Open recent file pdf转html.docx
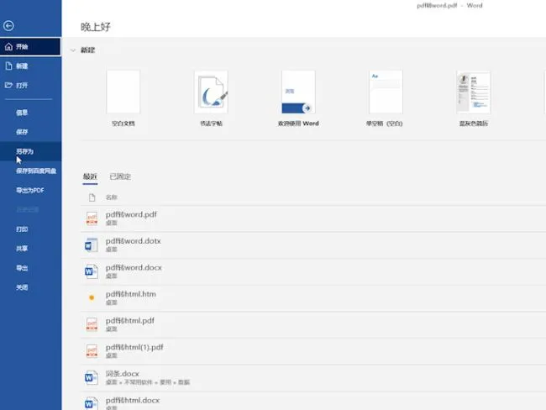The height and width of the screenshot is (410, 546). pyautogui.click(x=313, y=402)
